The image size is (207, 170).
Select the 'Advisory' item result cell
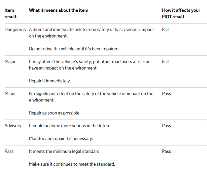[13, 126]
